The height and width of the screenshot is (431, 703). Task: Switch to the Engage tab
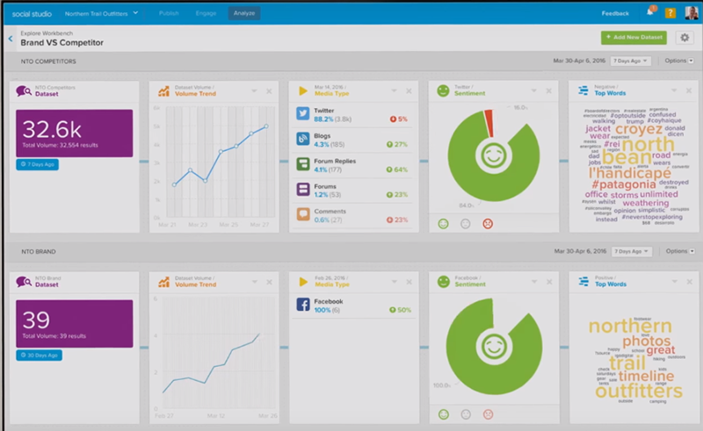[205, 13]
